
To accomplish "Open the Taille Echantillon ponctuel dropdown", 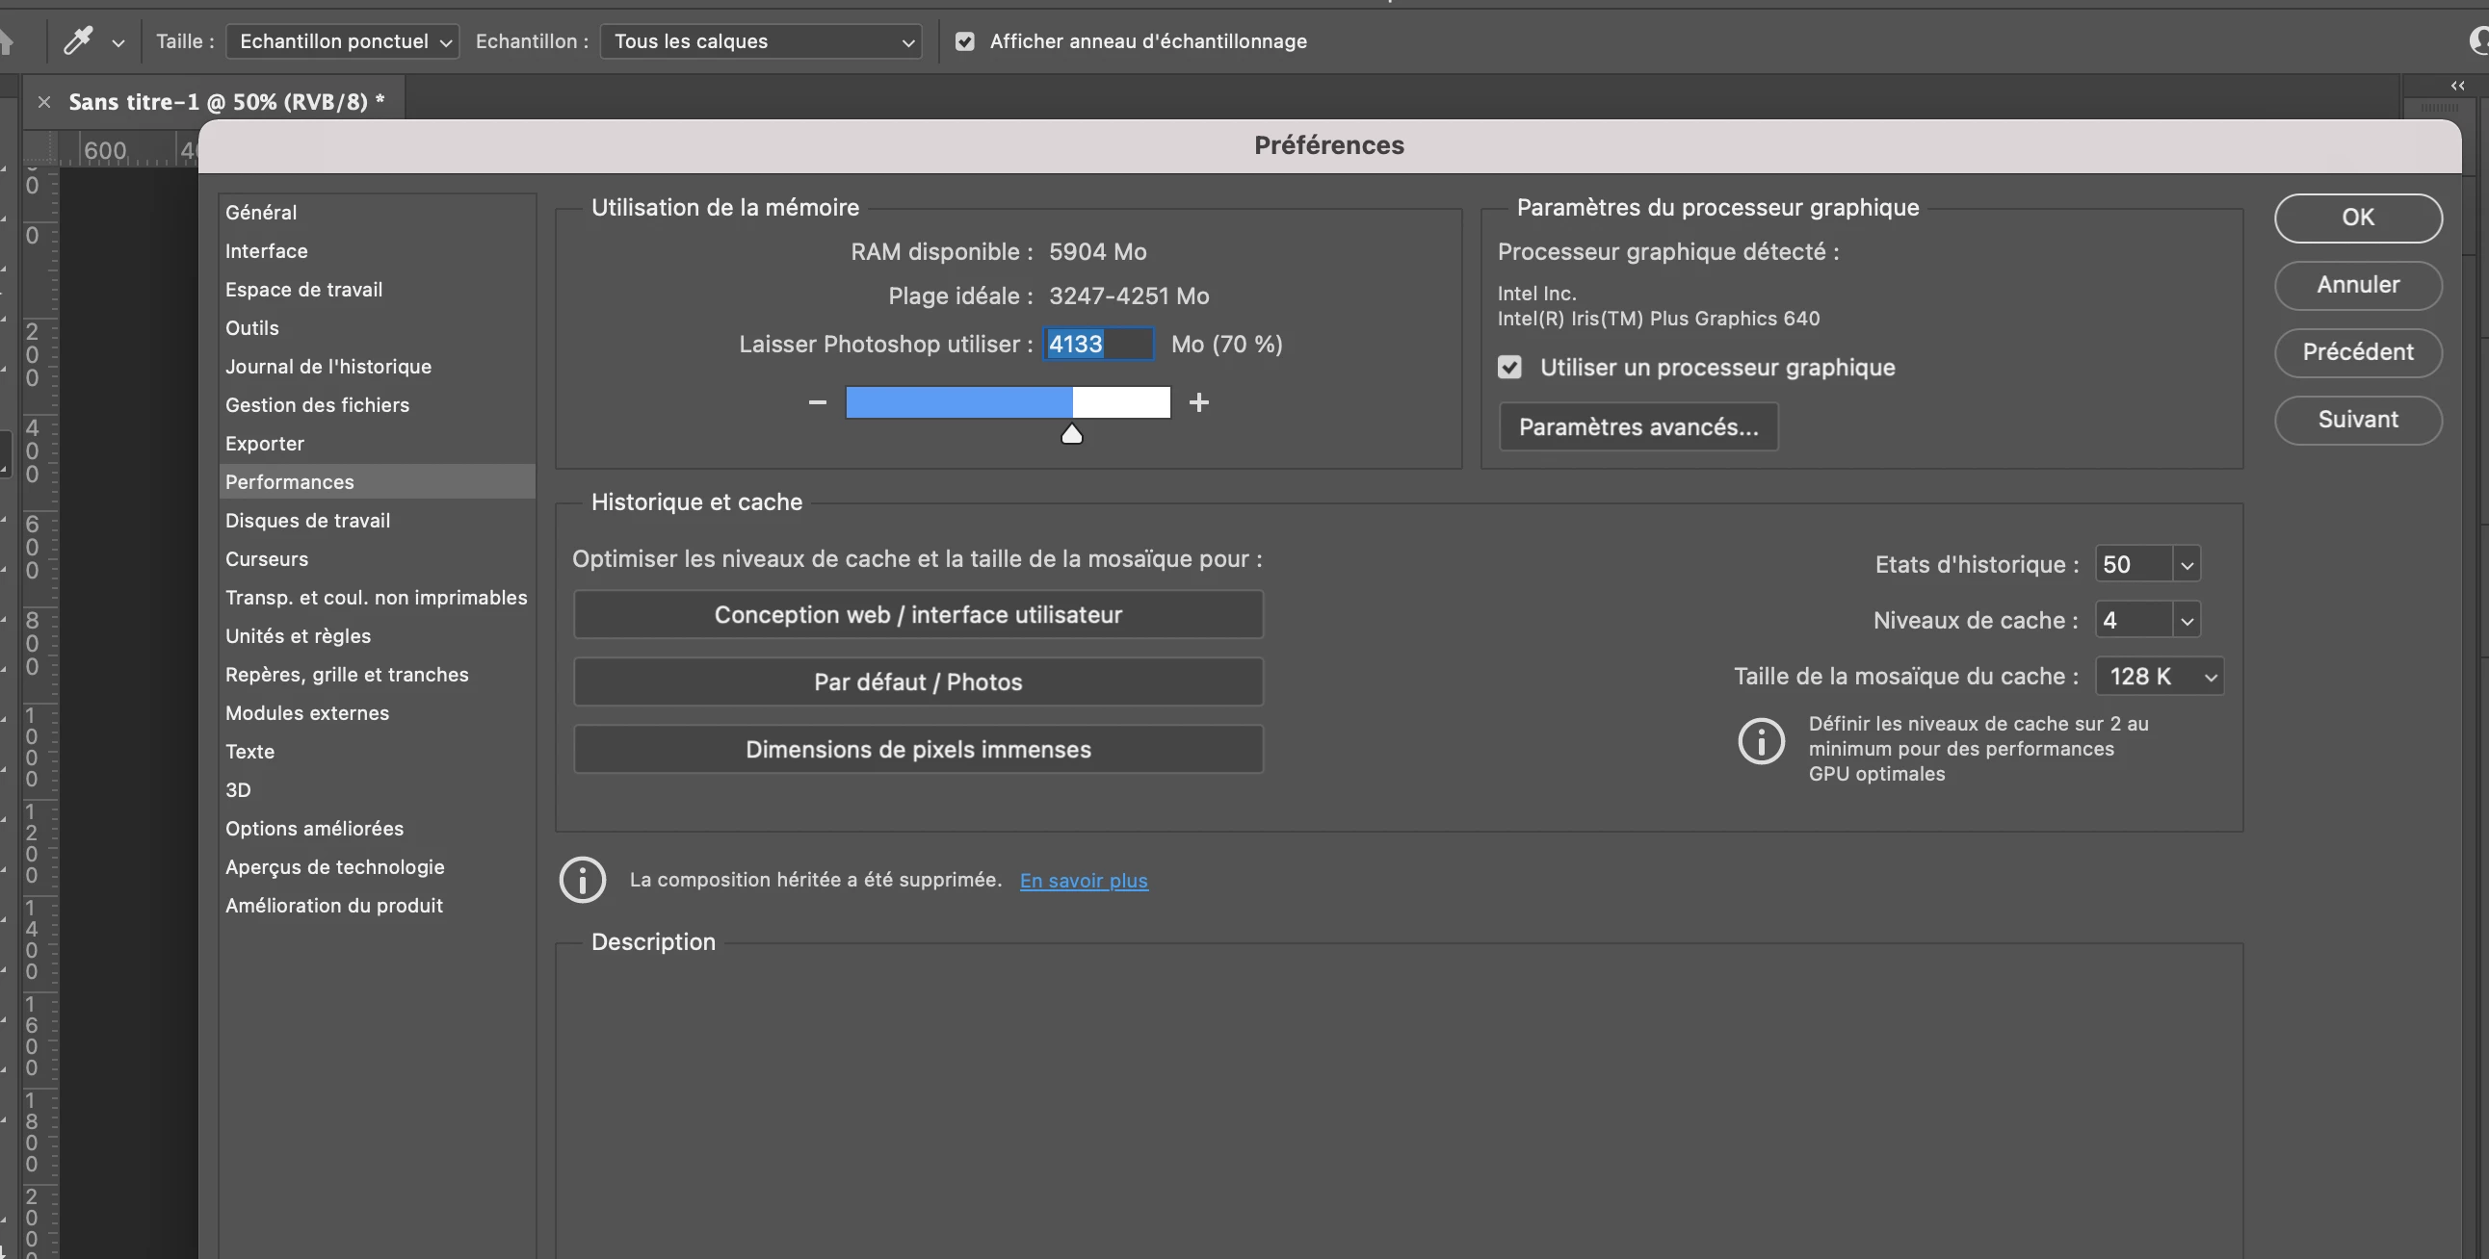I will (342, 41).
